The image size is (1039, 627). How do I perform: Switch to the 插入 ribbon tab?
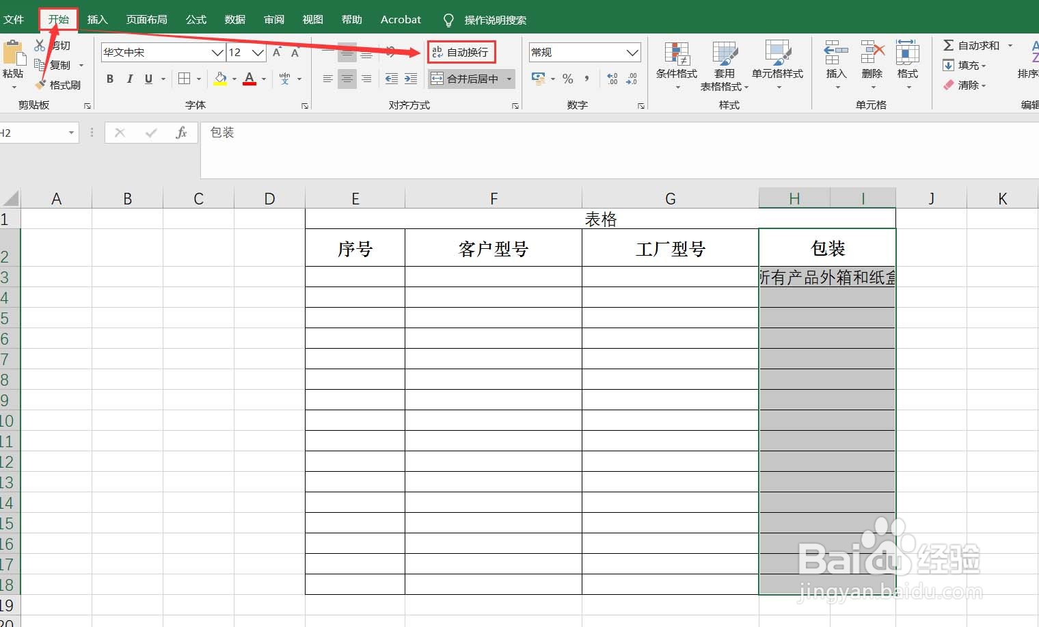point(98,19)
